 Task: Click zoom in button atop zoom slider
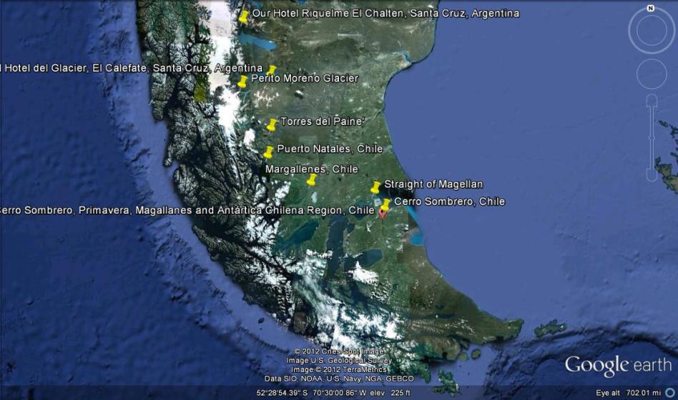pos(651,101)
